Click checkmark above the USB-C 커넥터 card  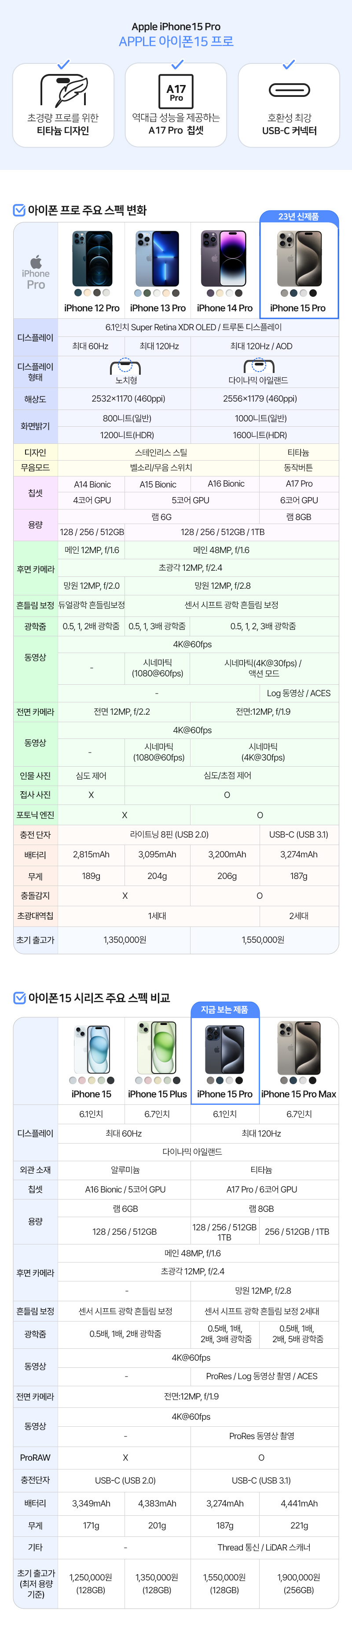pos(289,64)
